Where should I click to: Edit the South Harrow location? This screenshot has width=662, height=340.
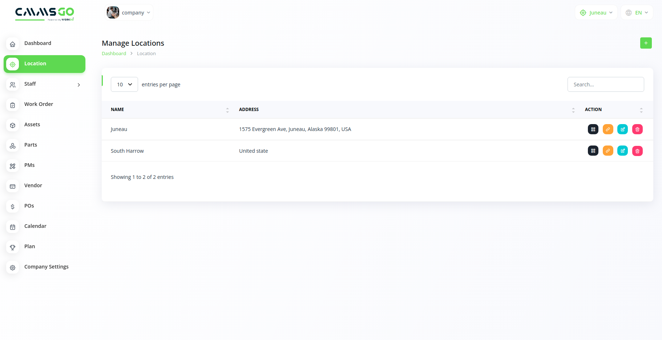(622, 151)
